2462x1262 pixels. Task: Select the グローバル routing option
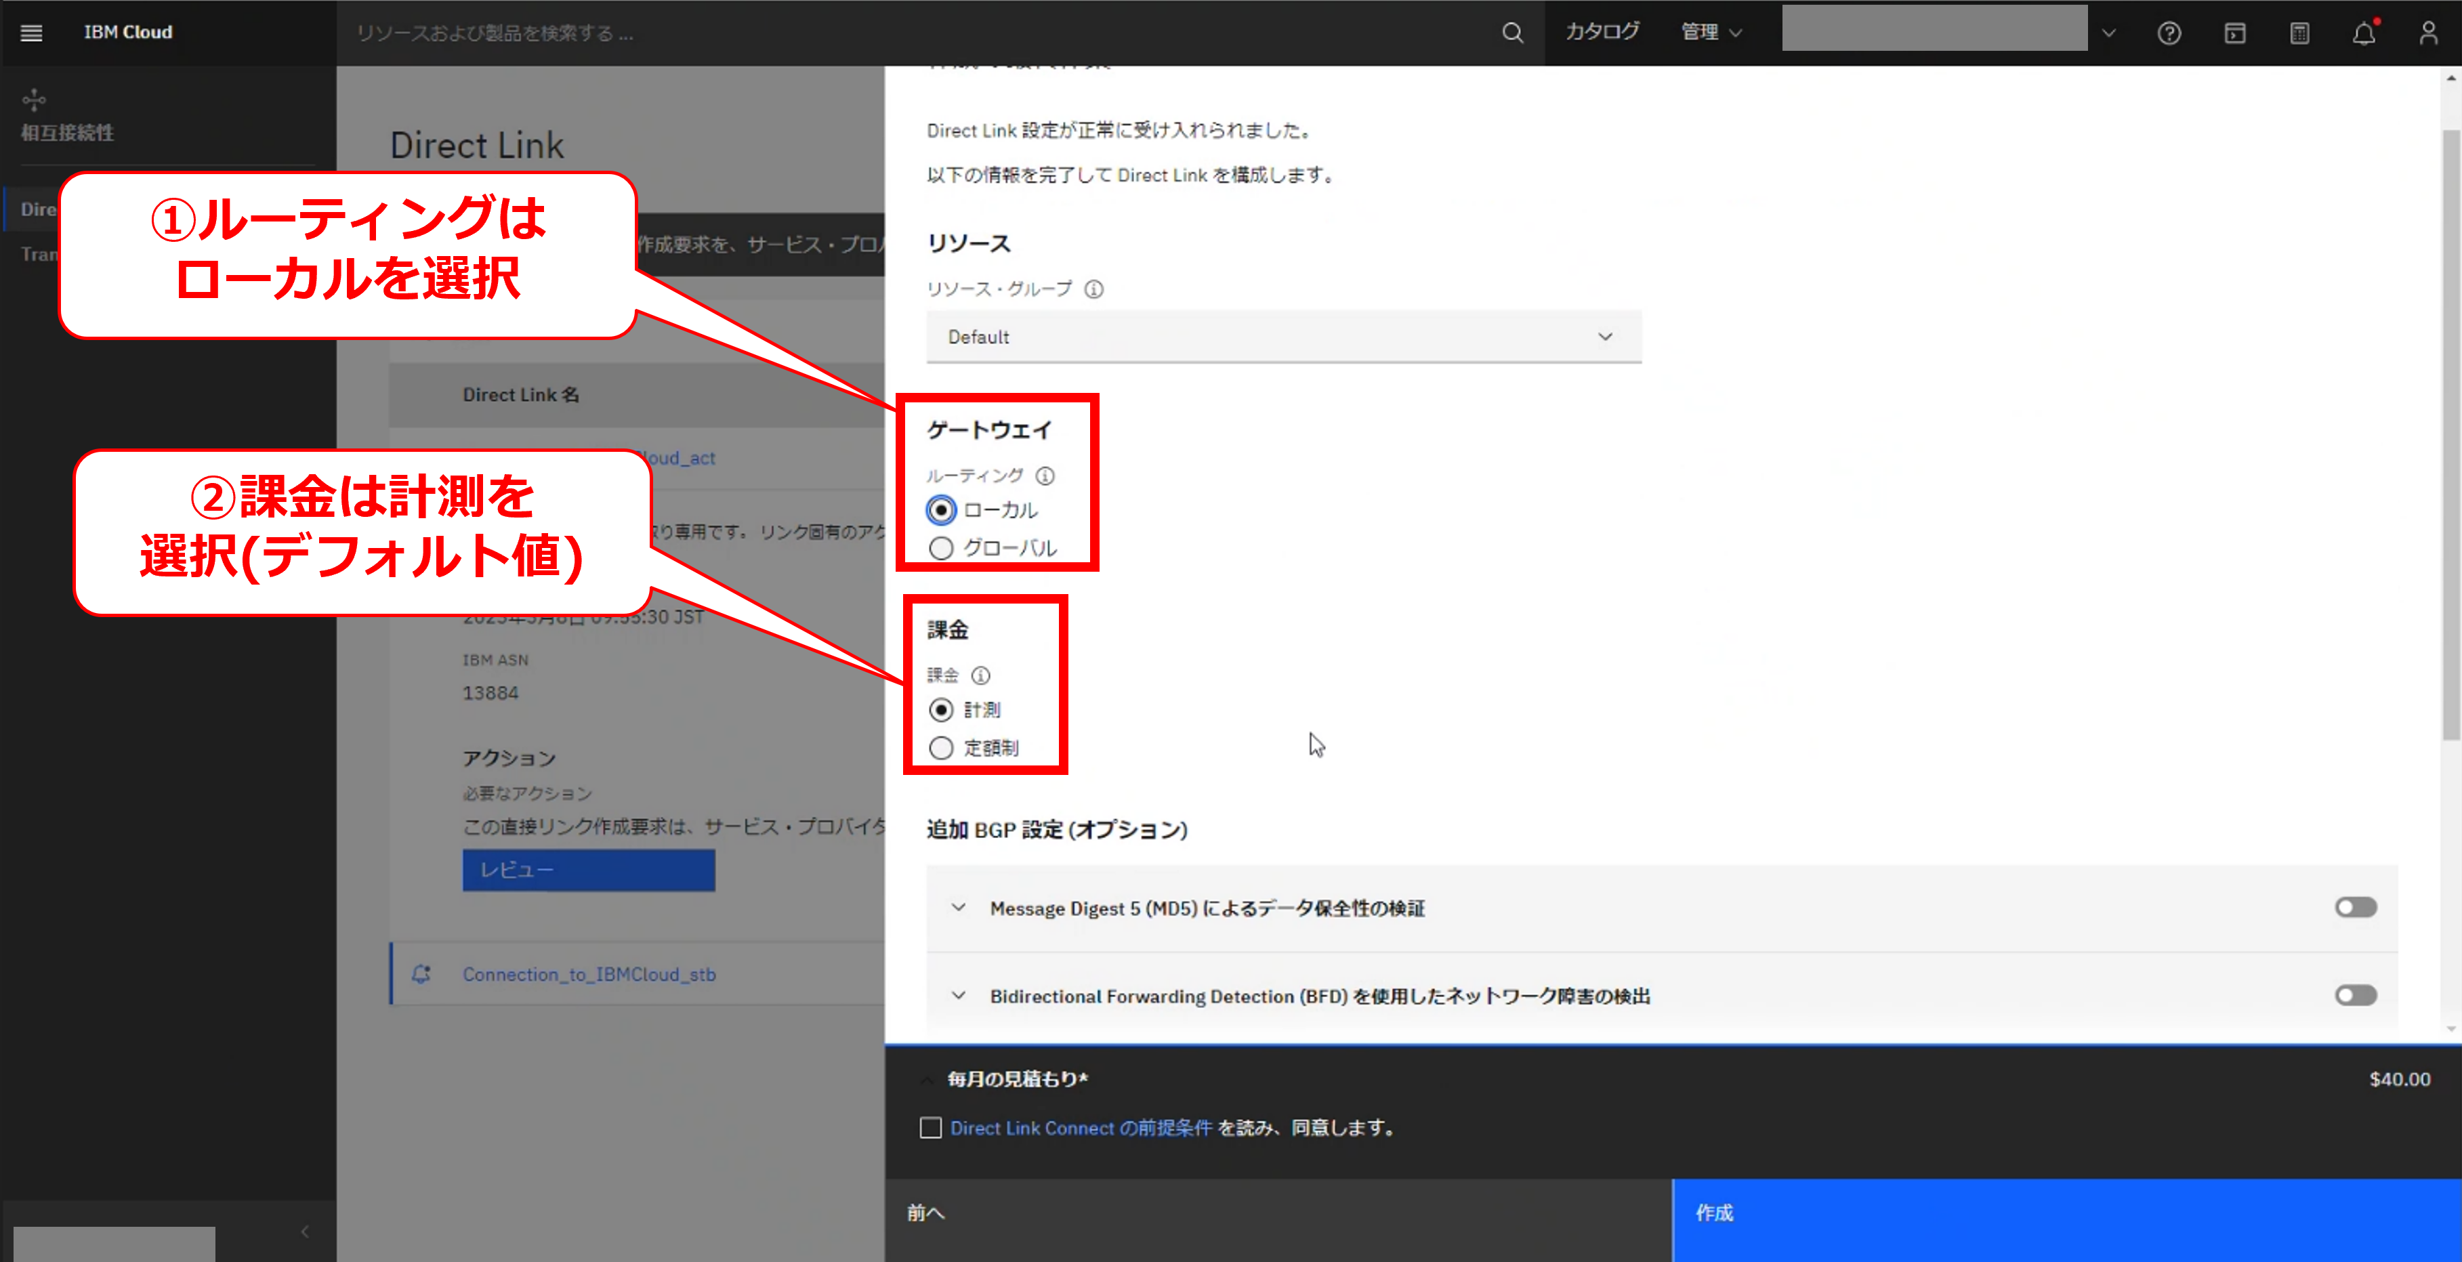pos(942,549)
